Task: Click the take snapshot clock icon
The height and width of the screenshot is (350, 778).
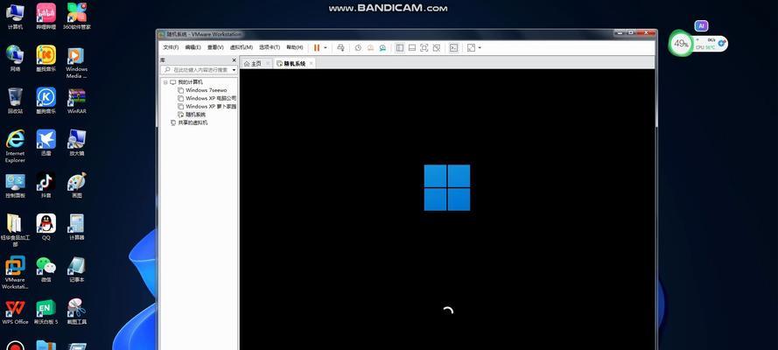Action: tap(358, 47)
